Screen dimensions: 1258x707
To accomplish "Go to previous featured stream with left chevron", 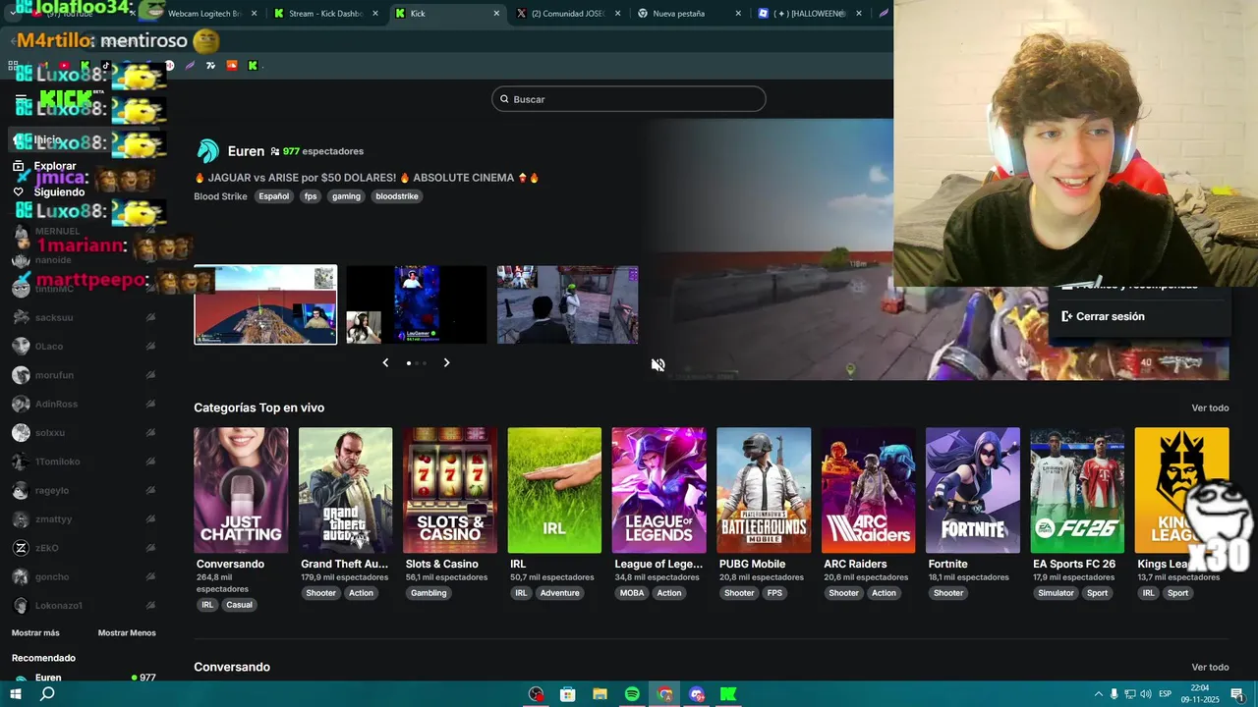I will click(x=385, y=362).
